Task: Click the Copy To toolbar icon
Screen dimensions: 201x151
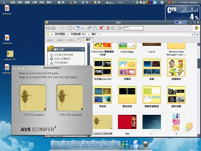Action: 95,28
